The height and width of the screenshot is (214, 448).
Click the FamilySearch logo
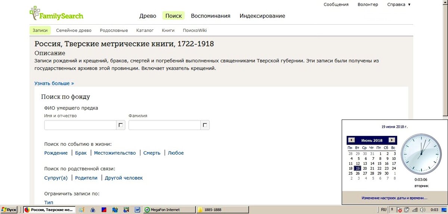56,13
